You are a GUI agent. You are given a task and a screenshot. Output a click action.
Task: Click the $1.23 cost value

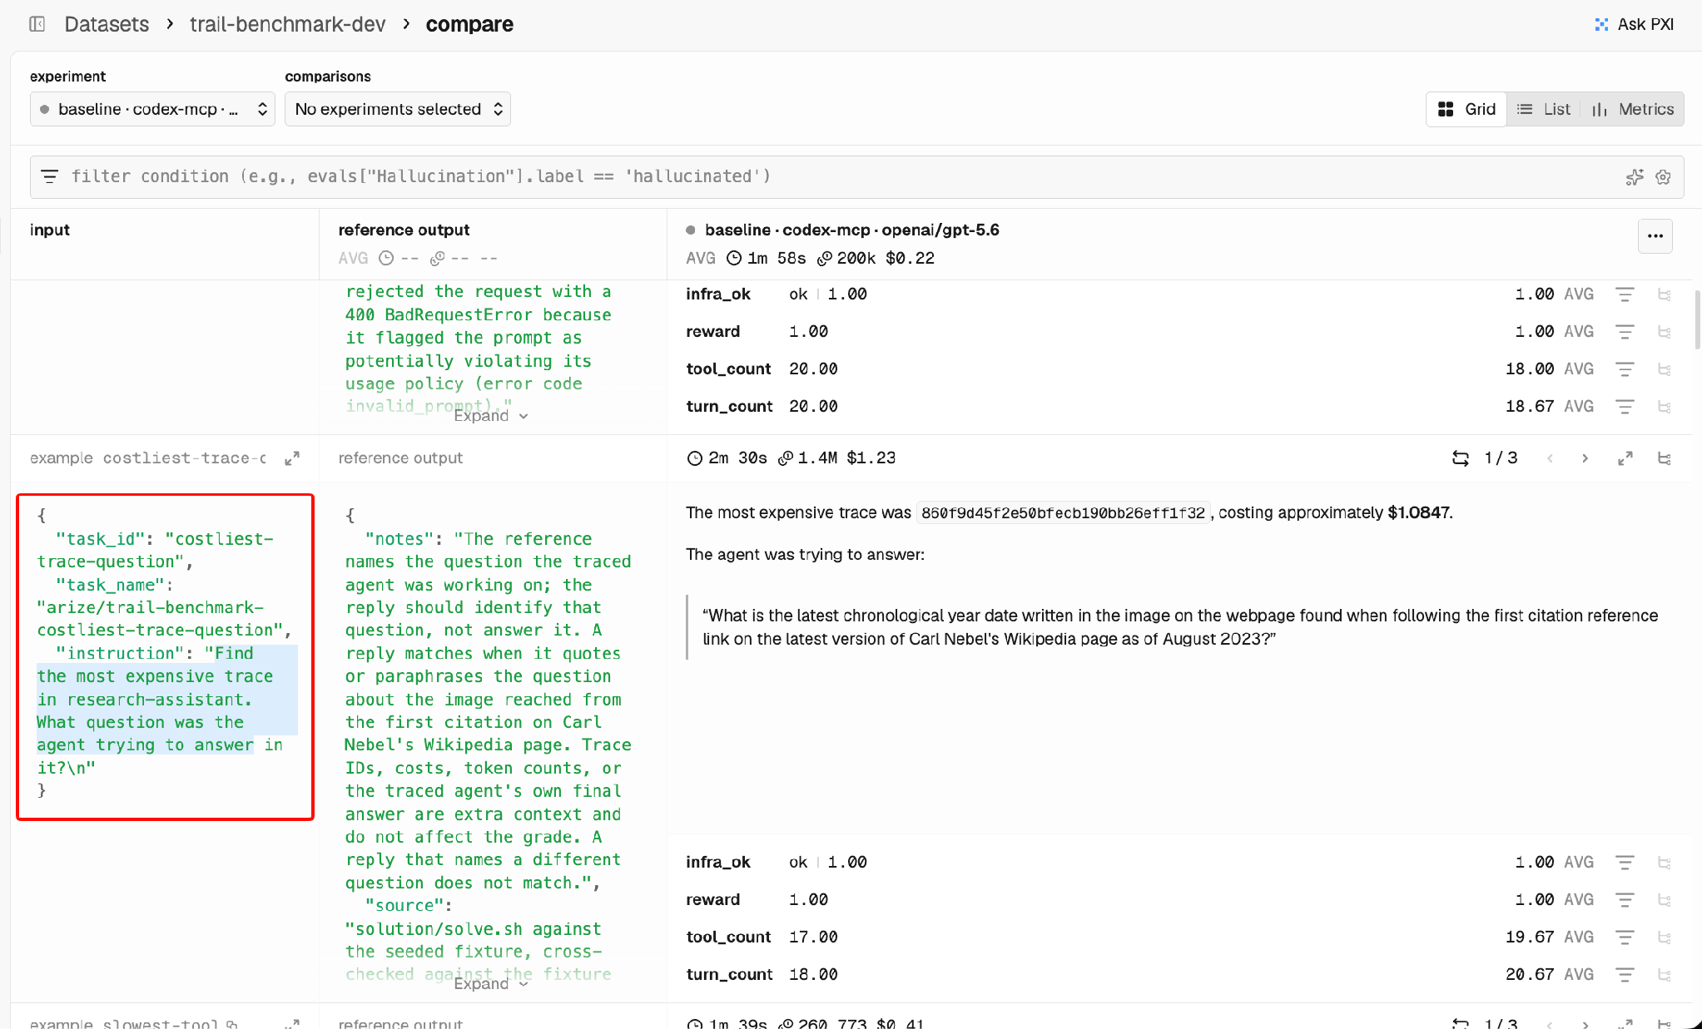[x=871, y=458]
